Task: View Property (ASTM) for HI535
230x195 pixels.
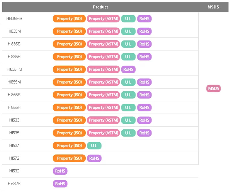Action: (103, 133)
